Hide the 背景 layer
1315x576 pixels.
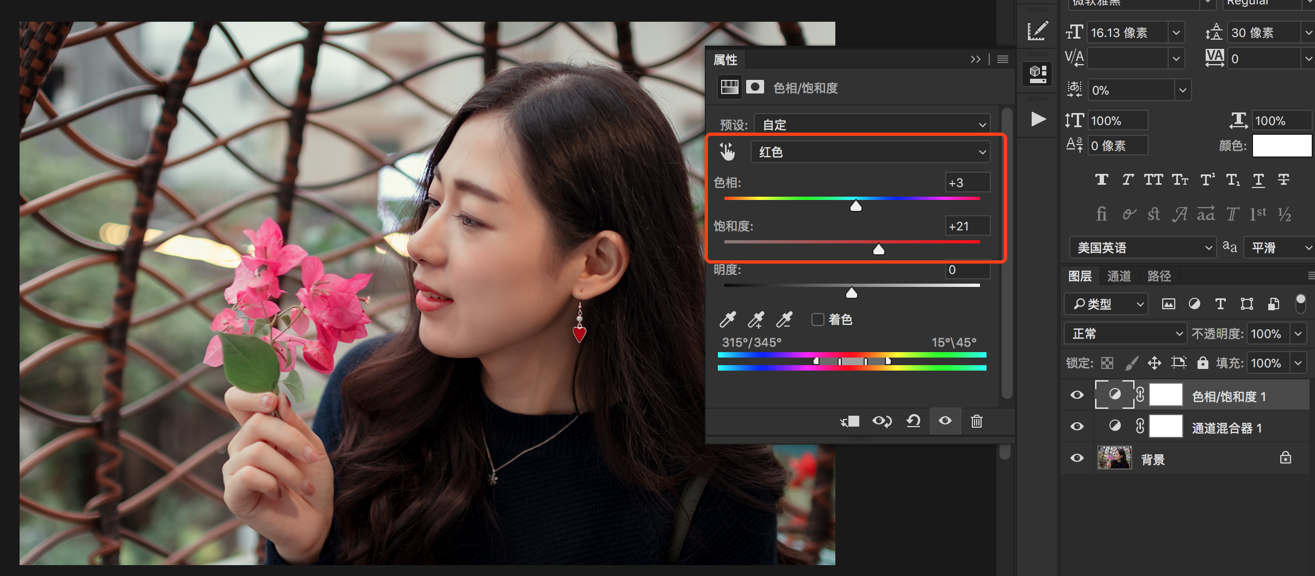[x=1077, y=458]
